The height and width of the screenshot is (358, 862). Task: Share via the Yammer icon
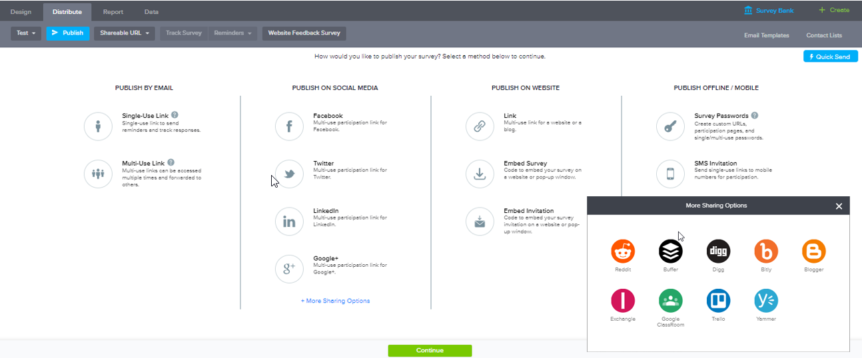(x=766, y=301)
